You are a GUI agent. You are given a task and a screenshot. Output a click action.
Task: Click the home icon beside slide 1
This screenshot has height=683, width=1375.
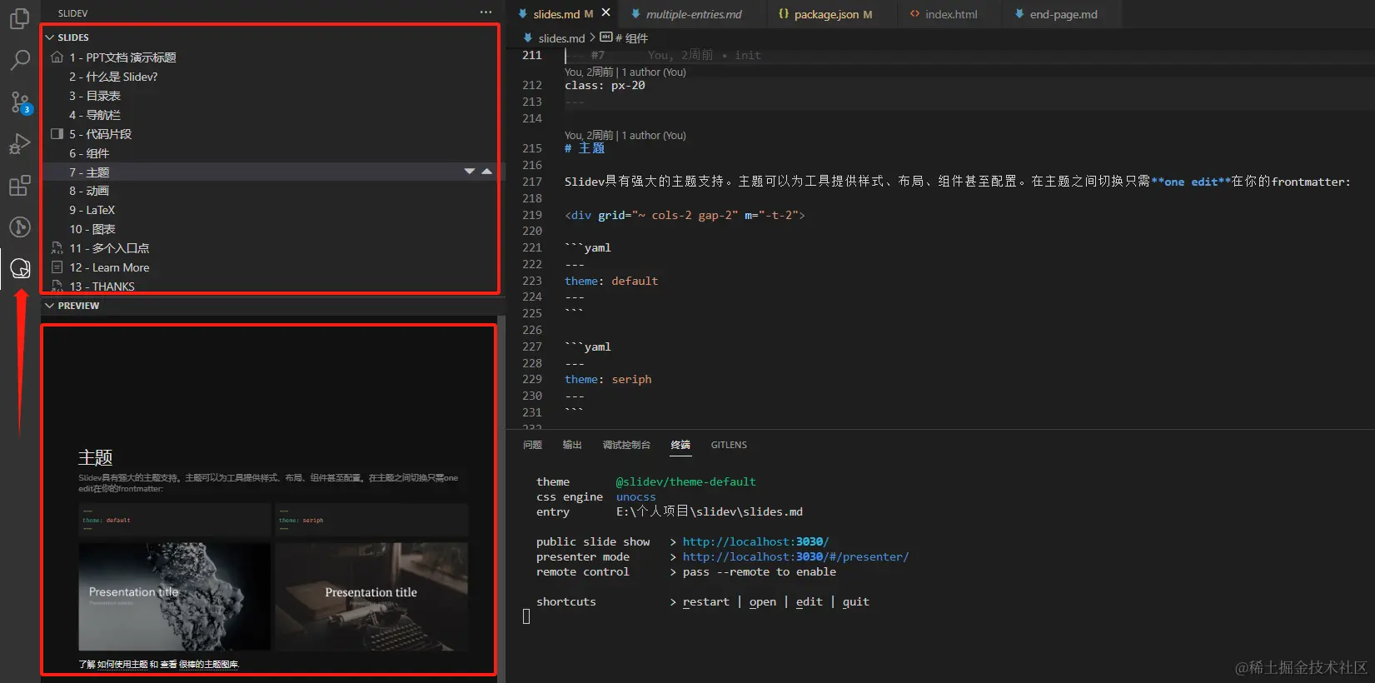point(57,57)
